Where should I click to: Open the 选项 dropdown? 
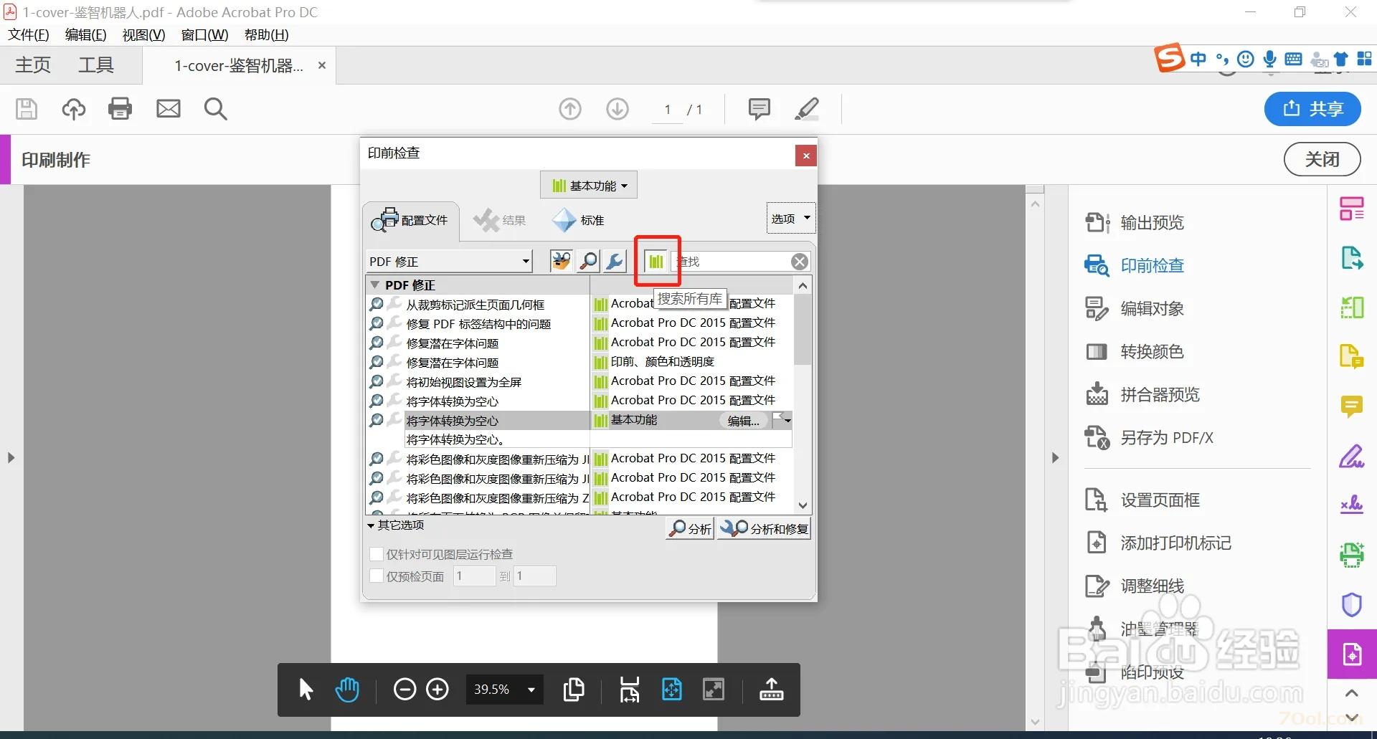tap(790, 219)
